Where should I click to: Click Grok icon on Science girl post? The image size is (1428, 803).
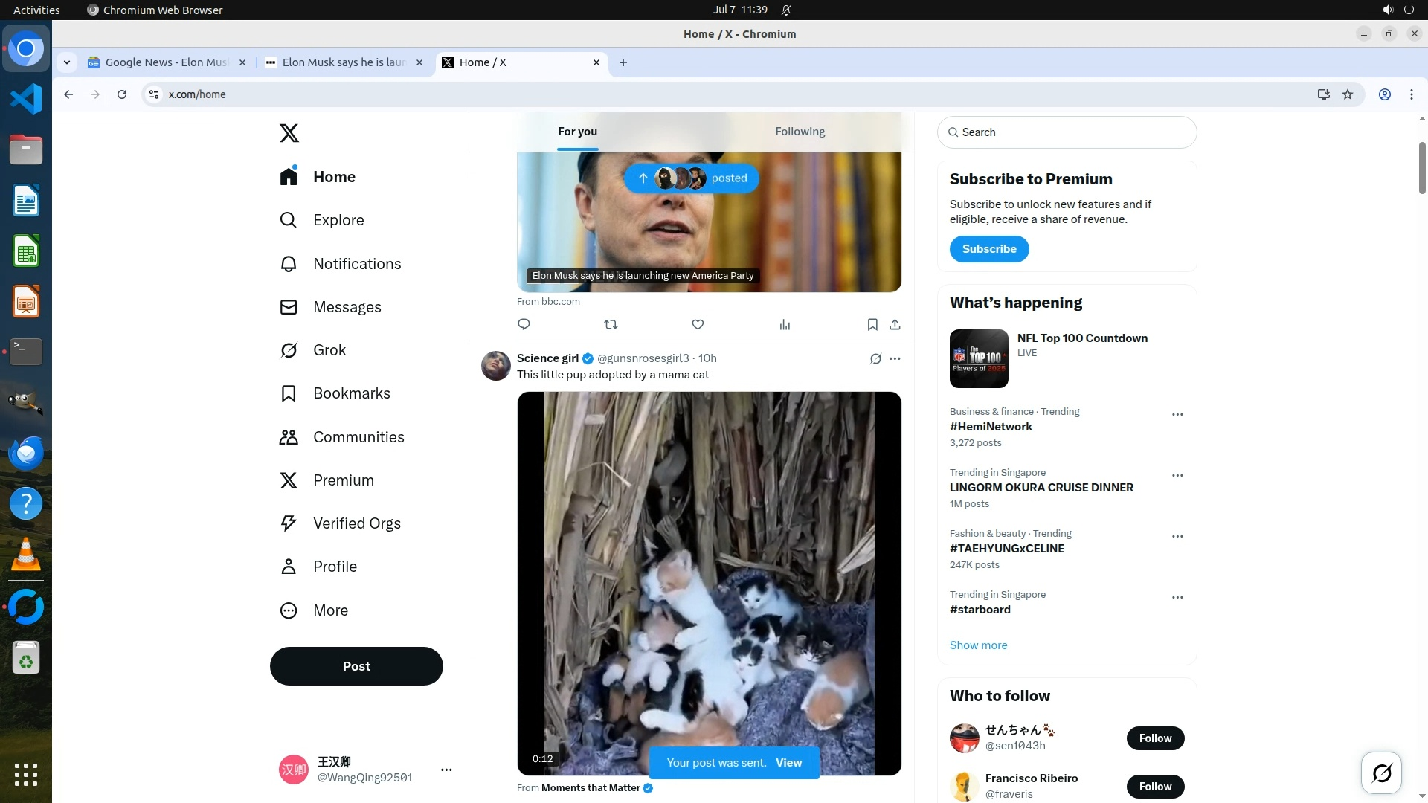pyautogui.click(x=875, y=358)
